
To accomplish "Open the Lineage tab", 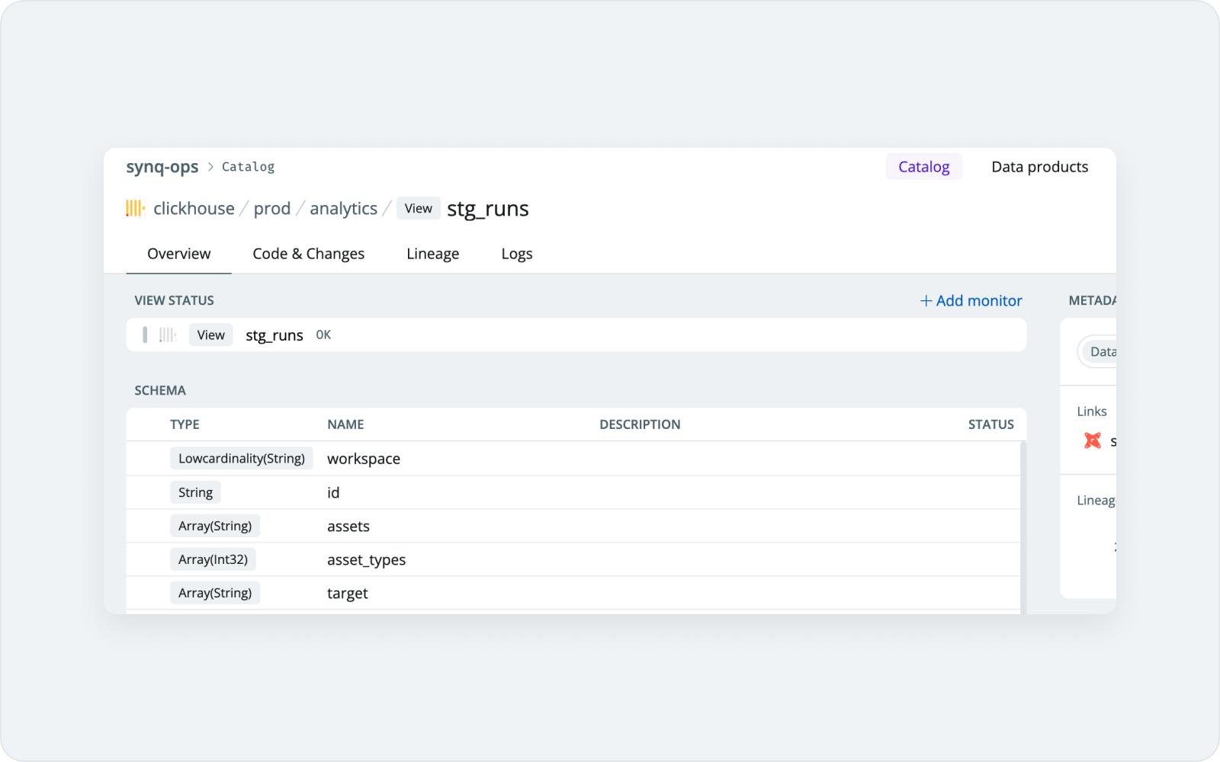I will tap(432, 254).
